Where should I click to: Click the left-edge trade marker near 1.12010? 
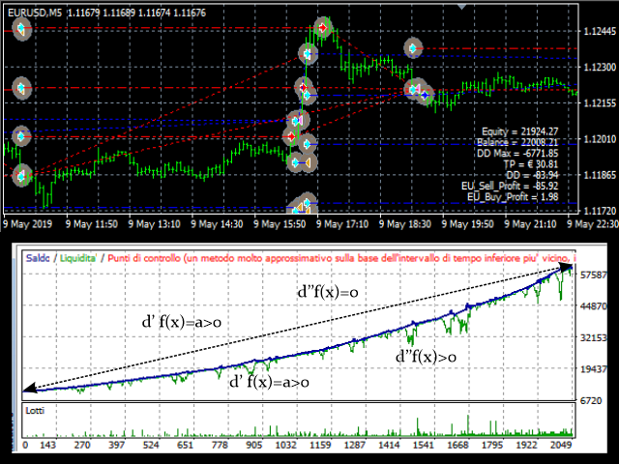click(19, 137)
